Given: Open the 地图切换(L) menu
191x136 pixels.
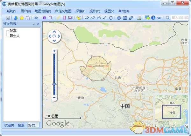Looking at the screenshot, I should point(43,11).
